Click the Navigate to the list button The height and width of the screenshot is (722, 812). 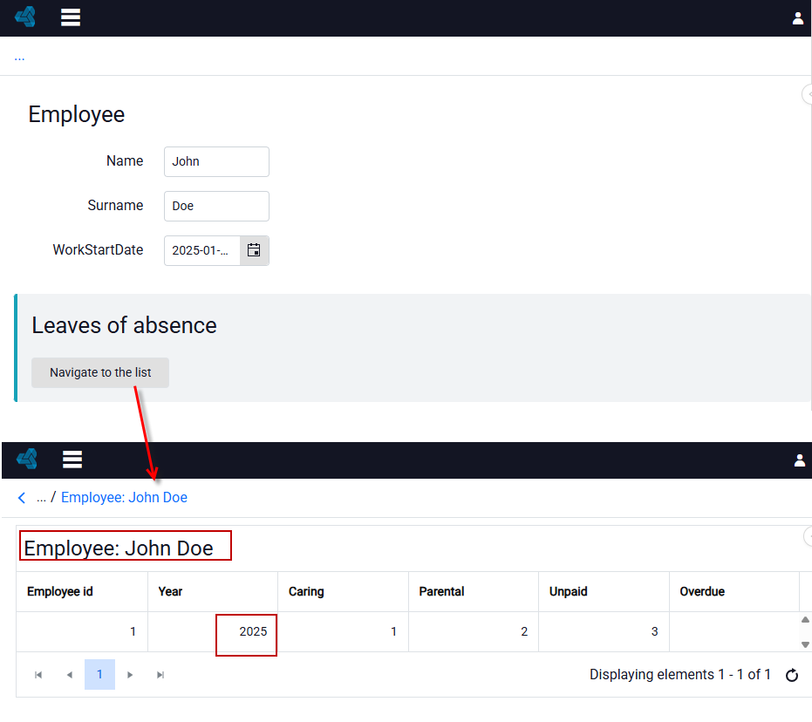pos(100,372)
